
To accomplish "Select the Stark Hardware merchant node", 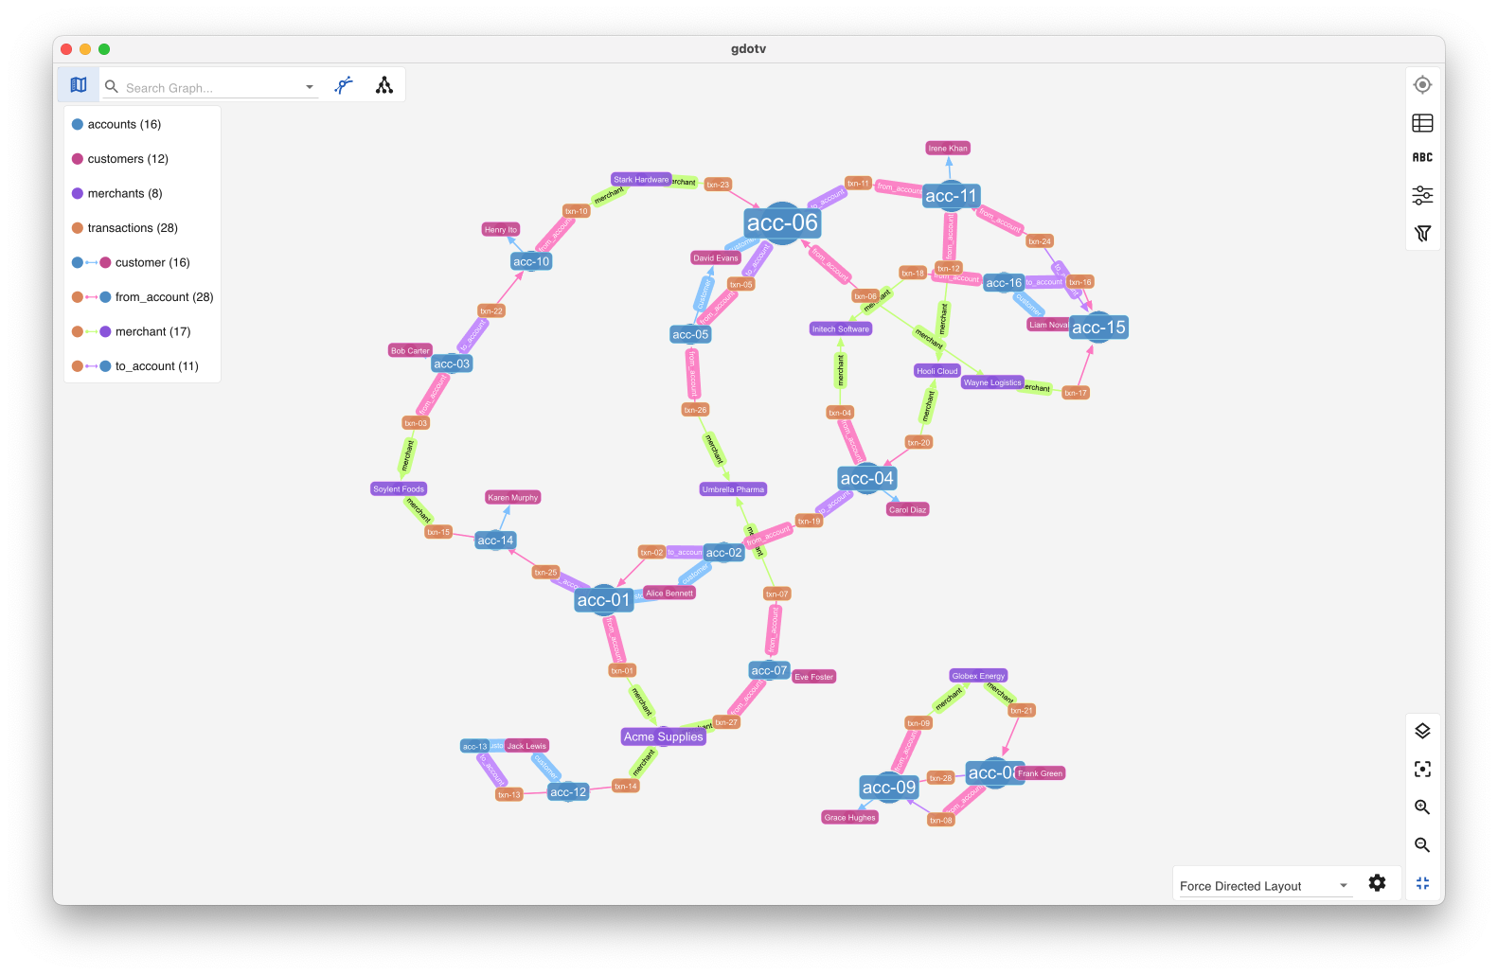I will [x=641, y=179].
